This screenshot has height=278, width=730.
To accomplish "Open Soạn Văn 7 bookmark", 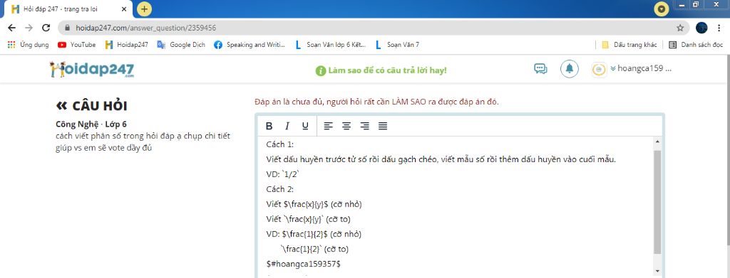I will pyautogui.click(x=397, y=45).
